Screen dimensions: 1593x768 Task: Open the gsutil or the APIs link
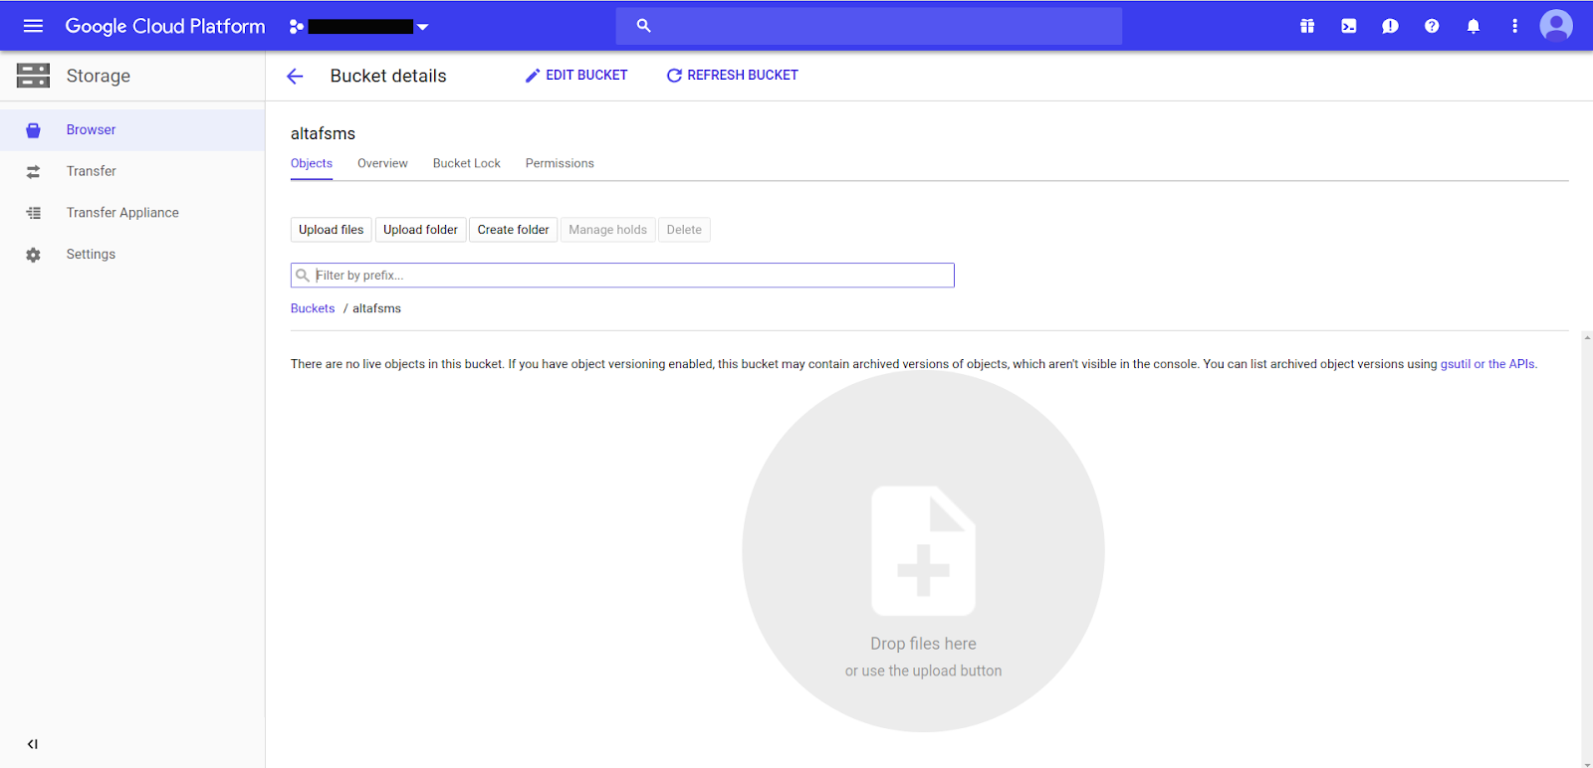click(x=1488, y=364)
